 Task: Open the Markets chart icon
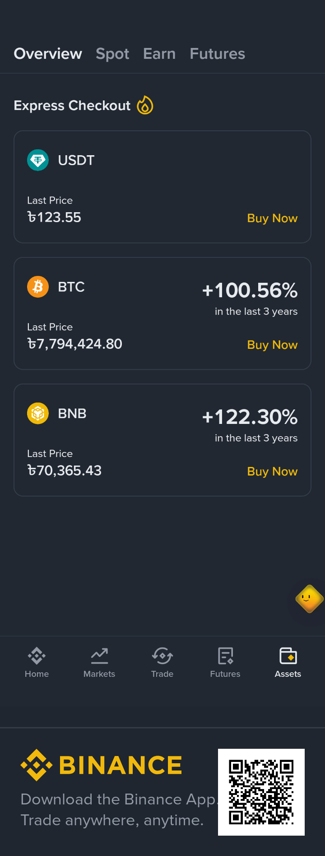[99, 656]
